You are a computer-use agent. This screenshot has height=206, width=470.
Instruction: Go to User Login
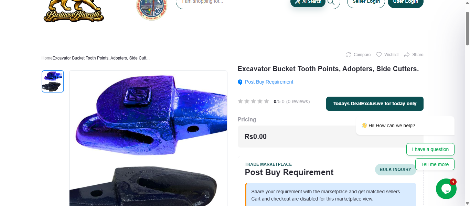[x=405, y=2]
